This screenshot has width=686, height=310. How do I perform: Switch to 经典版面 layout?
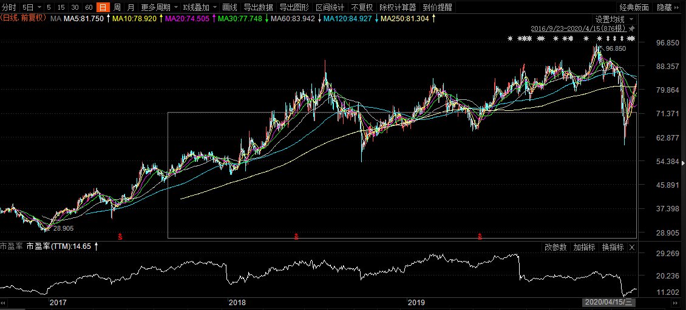click(x=634, y=8)
